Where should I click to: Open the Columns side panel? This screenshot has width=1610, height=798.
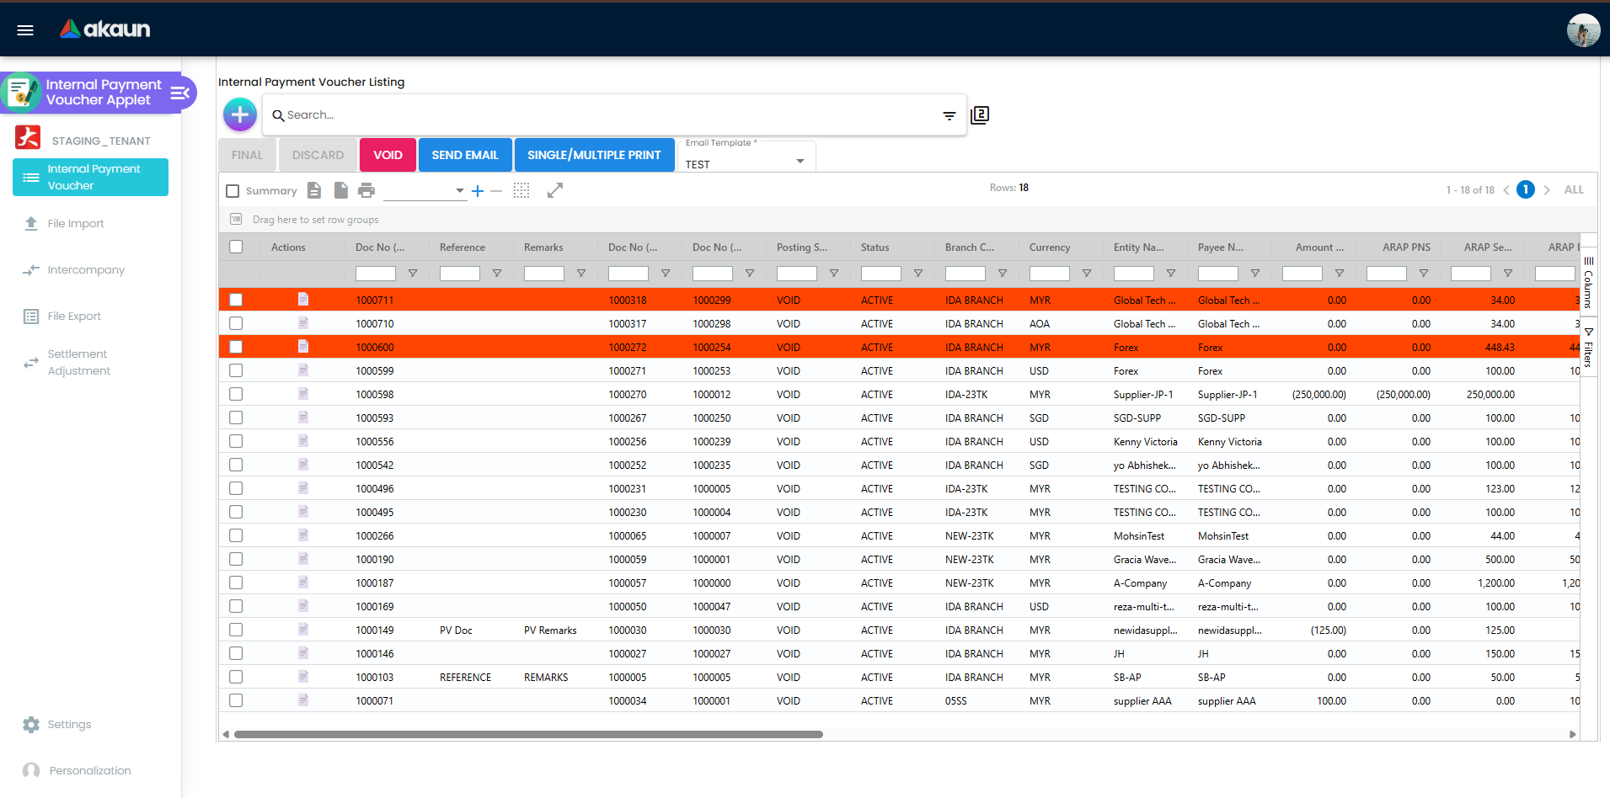pos(1588,282)
